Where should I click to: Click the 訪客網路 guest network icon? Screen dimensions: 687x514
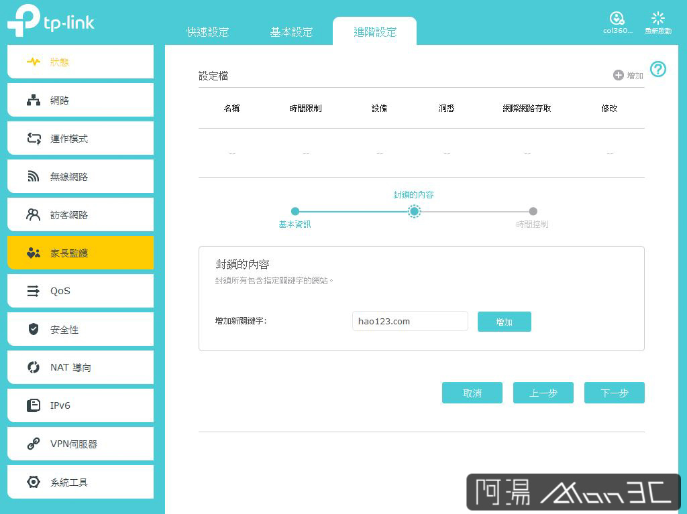[34, 214]
